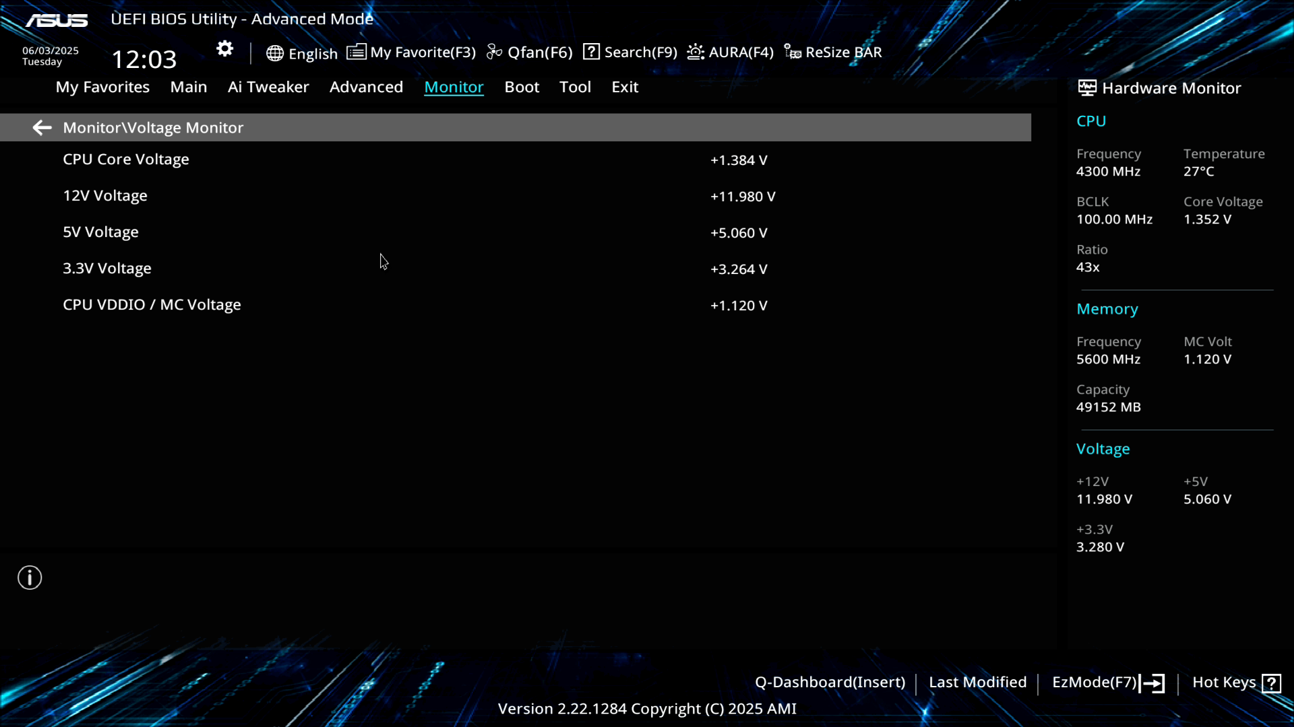The image size is (1294, 727).
Task: Select the CPU Core Voltage row
Action: click(126, 160)
